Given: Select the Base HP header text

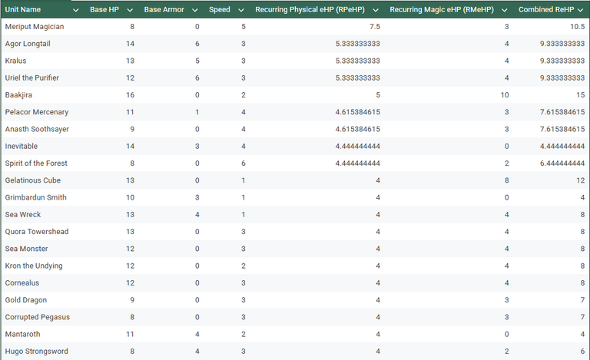Looking at the screenshot, I should point(104,10).
